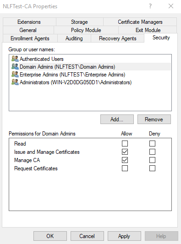Switch to the Extensions tab
Screen dimensions: 181x244
29,22
